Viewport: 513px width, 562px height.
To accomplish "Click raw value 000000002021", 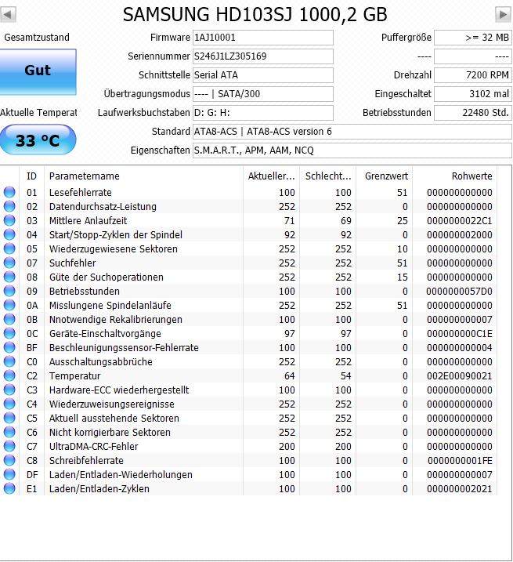I will [x=459, y=488].
